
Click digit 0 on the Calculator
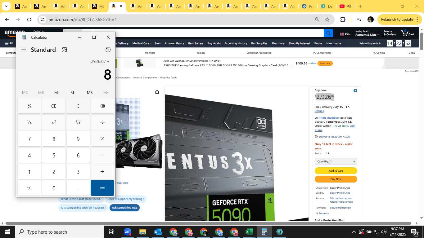54,188
